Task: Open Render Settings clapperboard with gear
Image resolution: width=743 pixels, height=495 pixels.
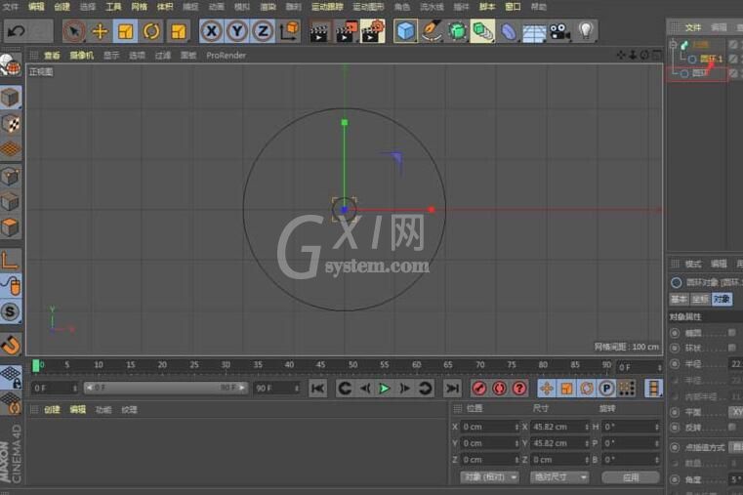Action: pyautogui.click(x=372, y=32)
